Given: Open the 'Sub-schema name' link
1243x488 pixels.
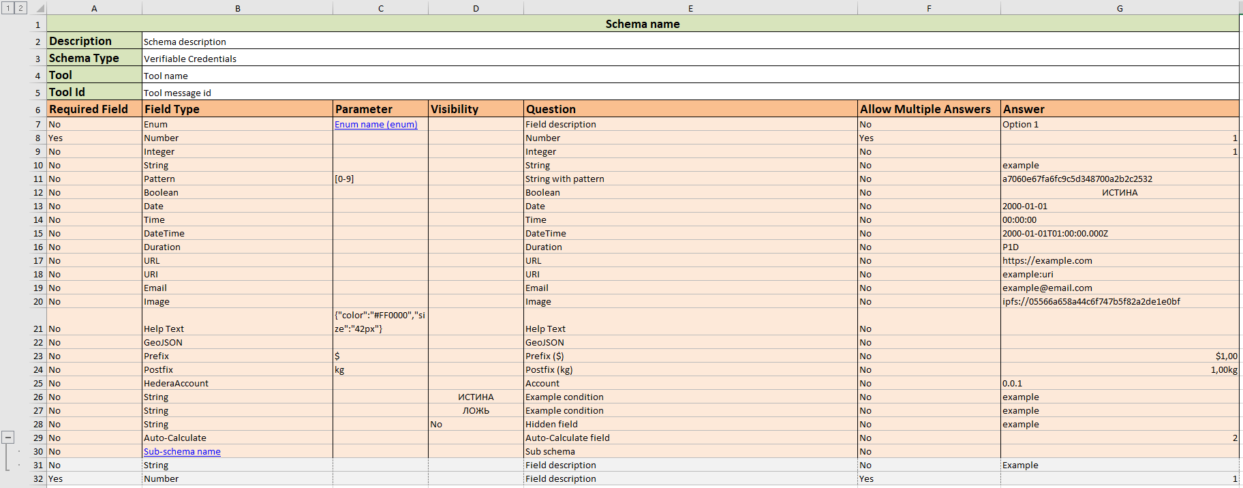Looking at the screenshot, I should pyautogui.click(x=182, y=452).
